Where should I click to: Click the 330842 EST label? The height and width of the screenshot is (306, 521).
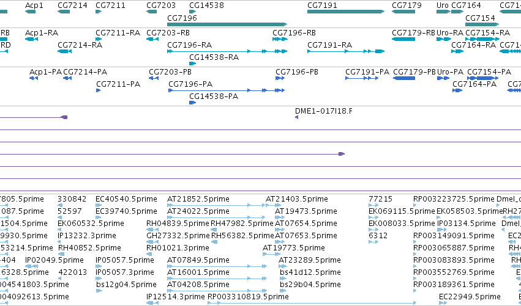coord(72,199)
